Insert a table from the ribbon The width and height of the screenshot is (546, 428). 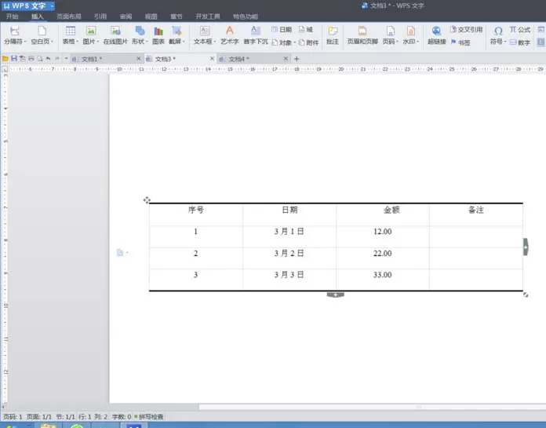tap(71, 35)
